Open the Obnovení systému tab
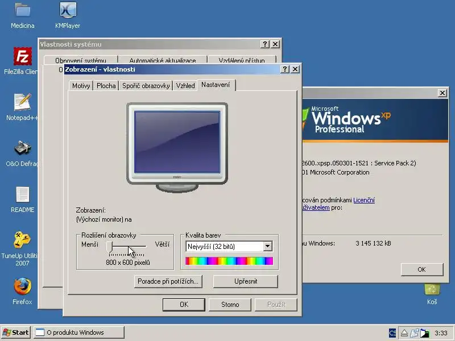 [81, 60]
